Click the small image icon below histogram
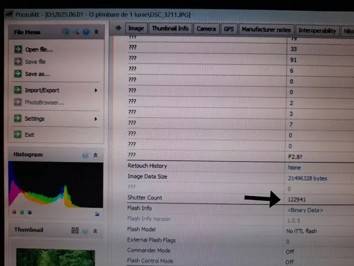 (97, 214)
